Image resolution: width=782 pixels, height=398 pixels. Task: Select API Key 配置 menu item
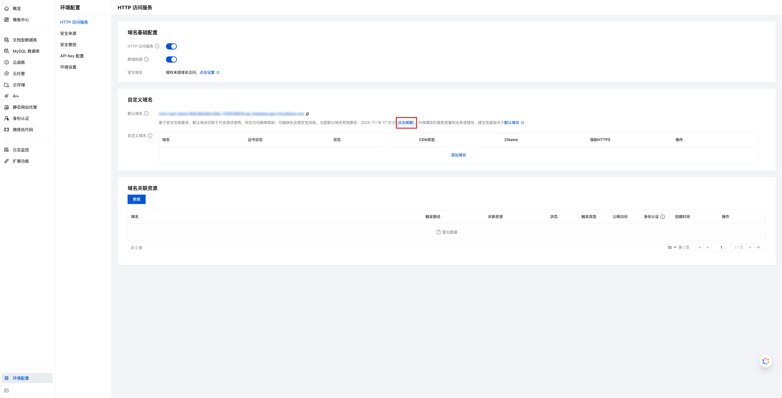click(72, 56)
